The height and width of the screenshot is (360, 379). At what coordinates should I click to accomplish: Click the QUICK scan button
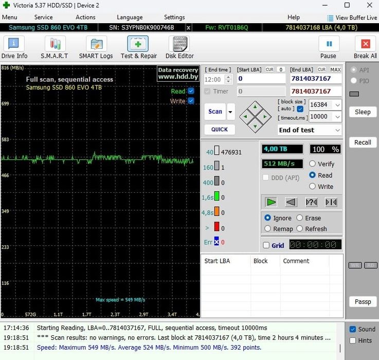[x=220, y=130]
